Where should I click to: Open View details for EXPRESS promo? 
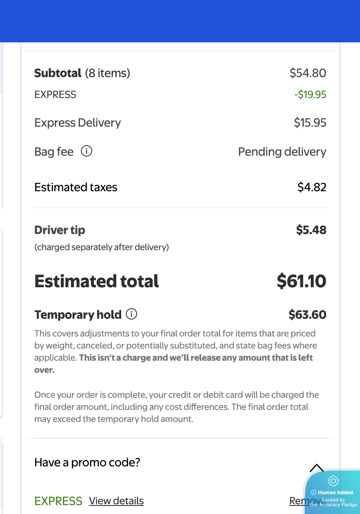[x=116, y=501]
